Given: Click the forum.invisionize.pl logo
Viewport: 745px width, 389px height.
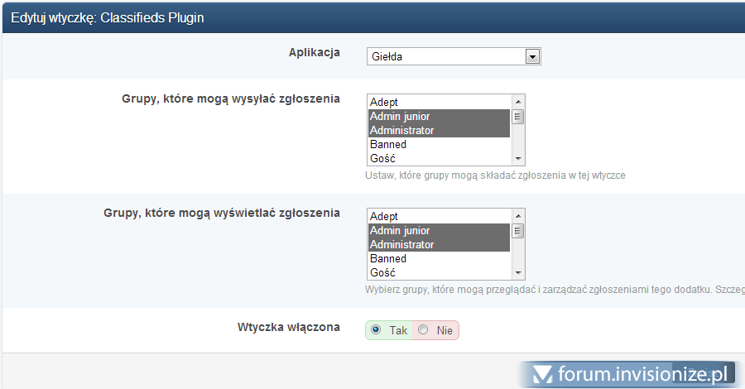Looking at the screenshot, I should 627,372.
